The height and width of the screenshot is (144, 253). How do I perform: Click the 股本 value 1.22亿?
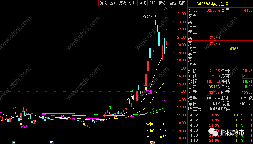pyautogui.click(x=247, y=98)
